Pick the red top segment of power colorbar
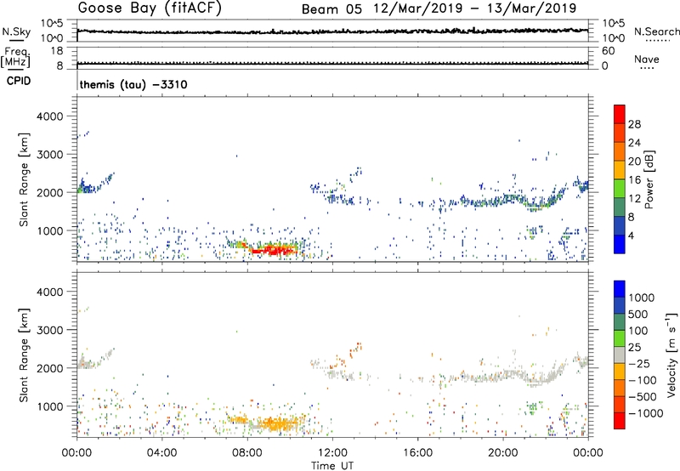 620,115
